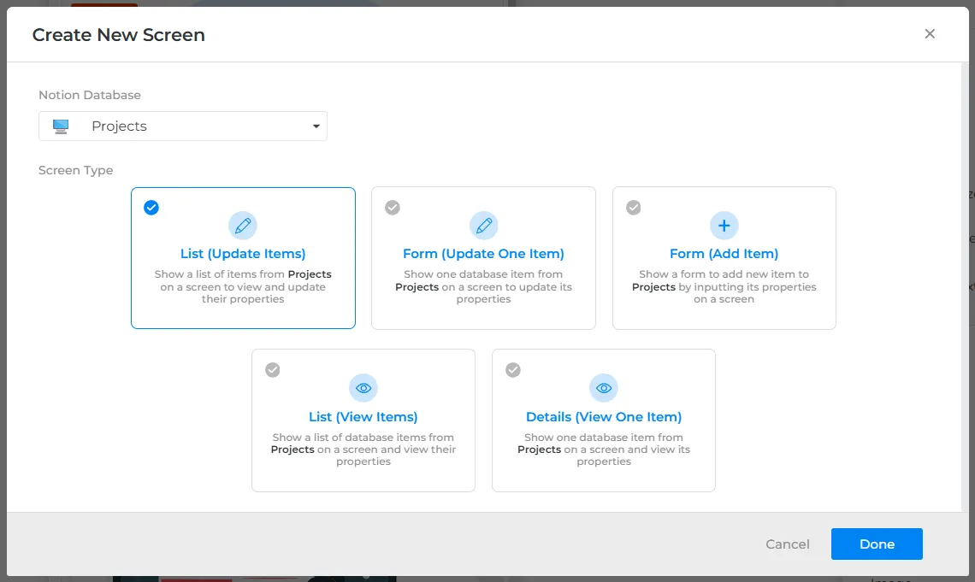975x582 pixels.
Task: Click description 'Show a list of database items from'
Action: (363, 438)
